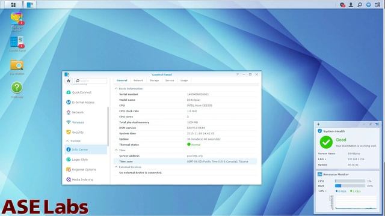
Task: Add a widget with the plus icon
Action: click(318, 124)
